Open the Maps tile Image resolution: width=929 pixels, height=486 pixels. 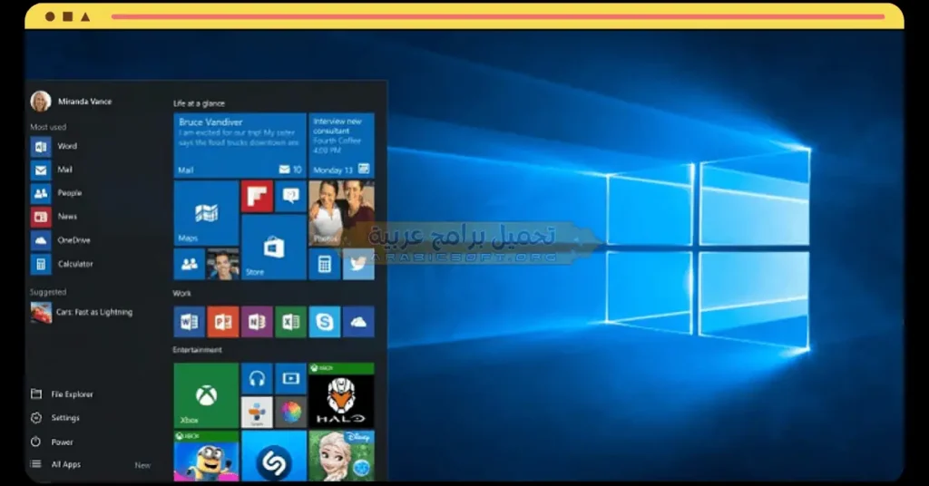click(206, 213)
